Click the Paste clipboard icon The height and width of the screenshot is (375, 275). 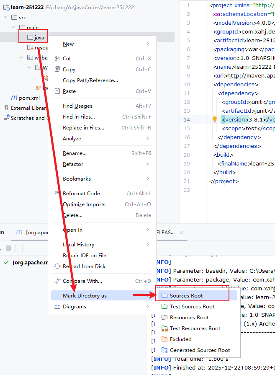57,91
